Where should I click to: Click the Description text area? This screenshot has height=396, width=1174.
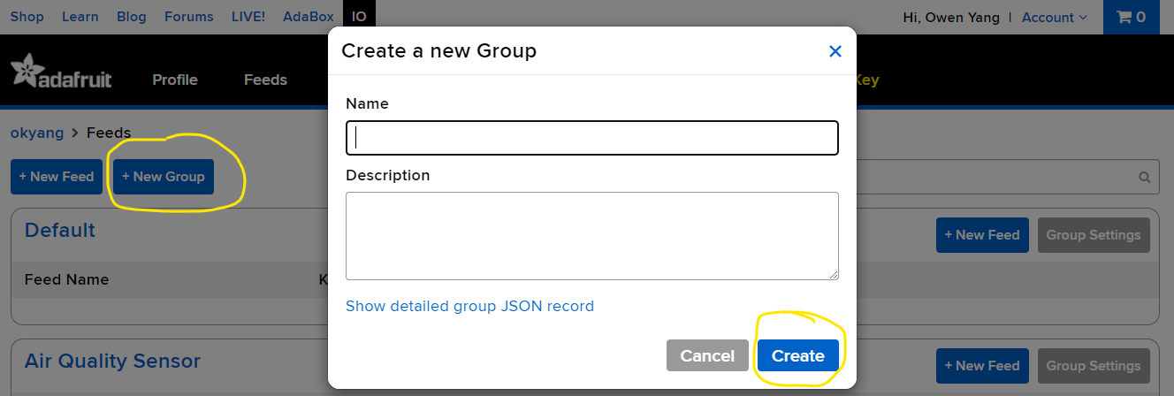[x=591, y=235]
